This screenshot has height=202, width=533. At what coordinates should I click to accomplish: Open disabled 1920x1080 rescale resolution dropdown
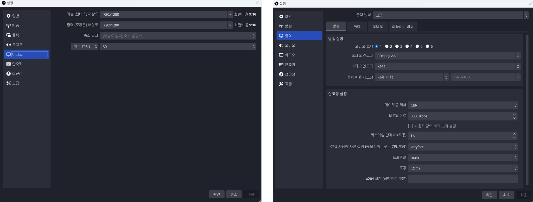tap(486, 77)
